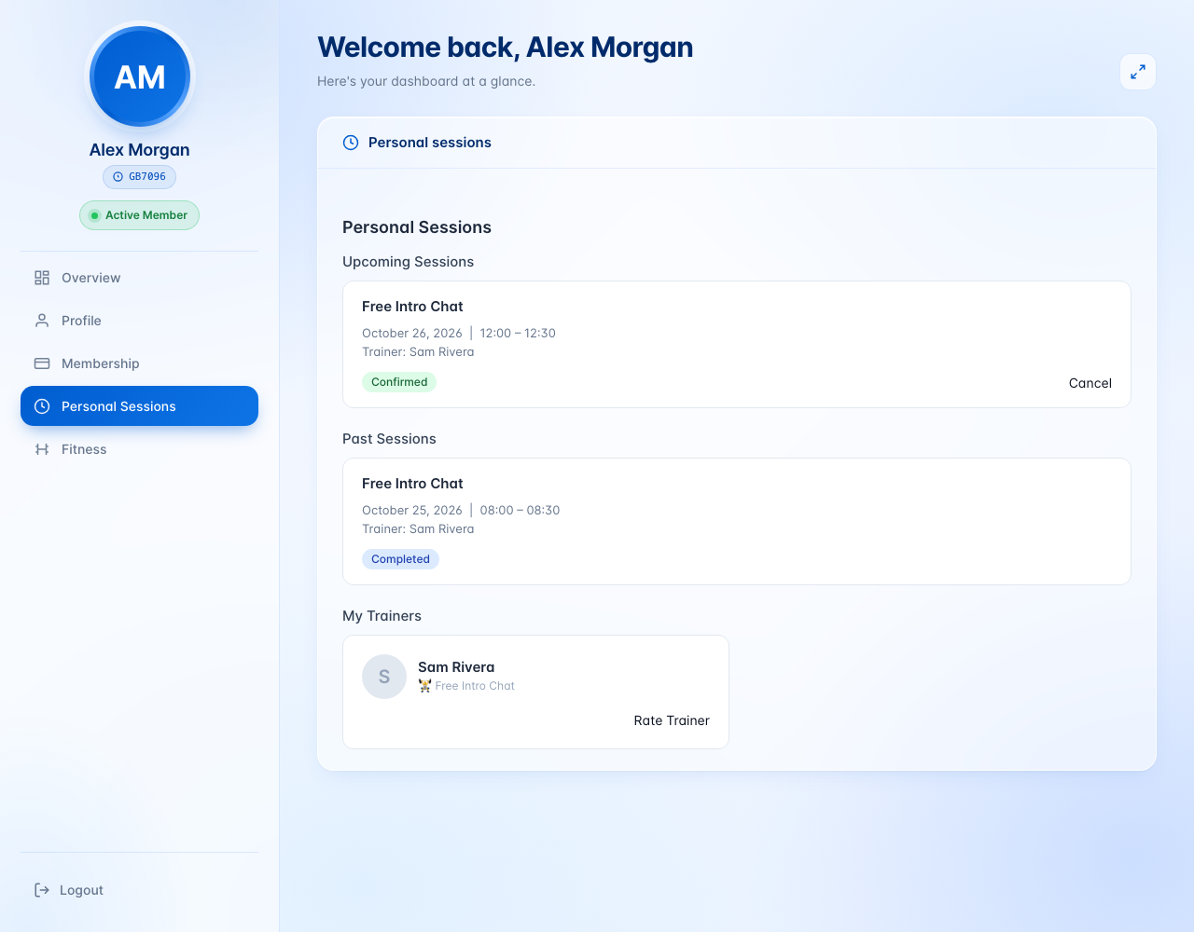Viewport: 1194px width, 932px height.
Task: Cancel the October 26 Free Intro Chat
Action: [x=1090, y=383]
